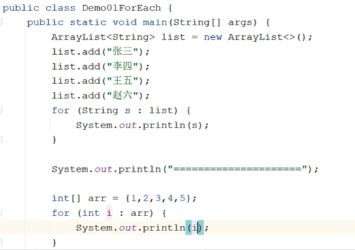Click 'list' in the for-each header
The image size is (355, 250).
coord(161,111)
